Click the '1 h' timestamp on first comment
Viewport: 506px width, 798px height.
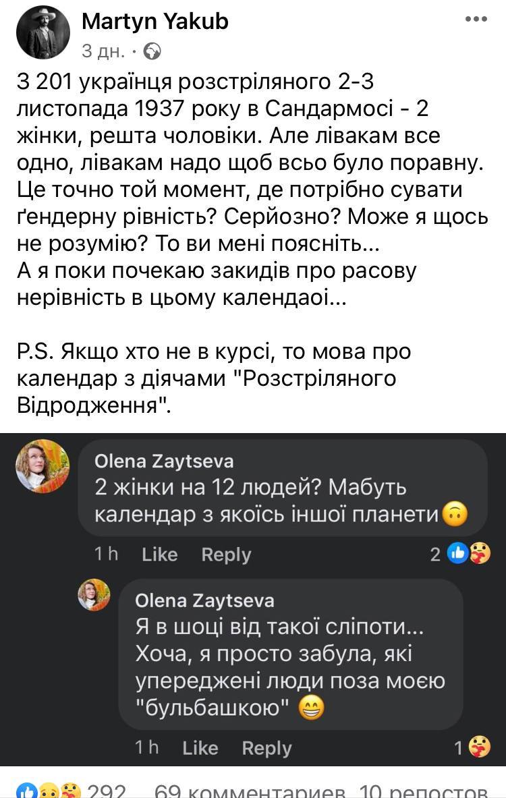tap(107, 554)
